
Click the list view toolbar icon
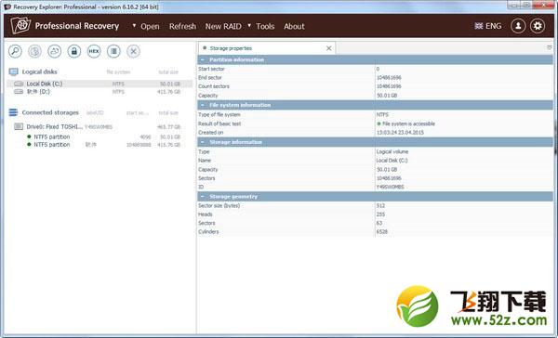coord(113,51)
